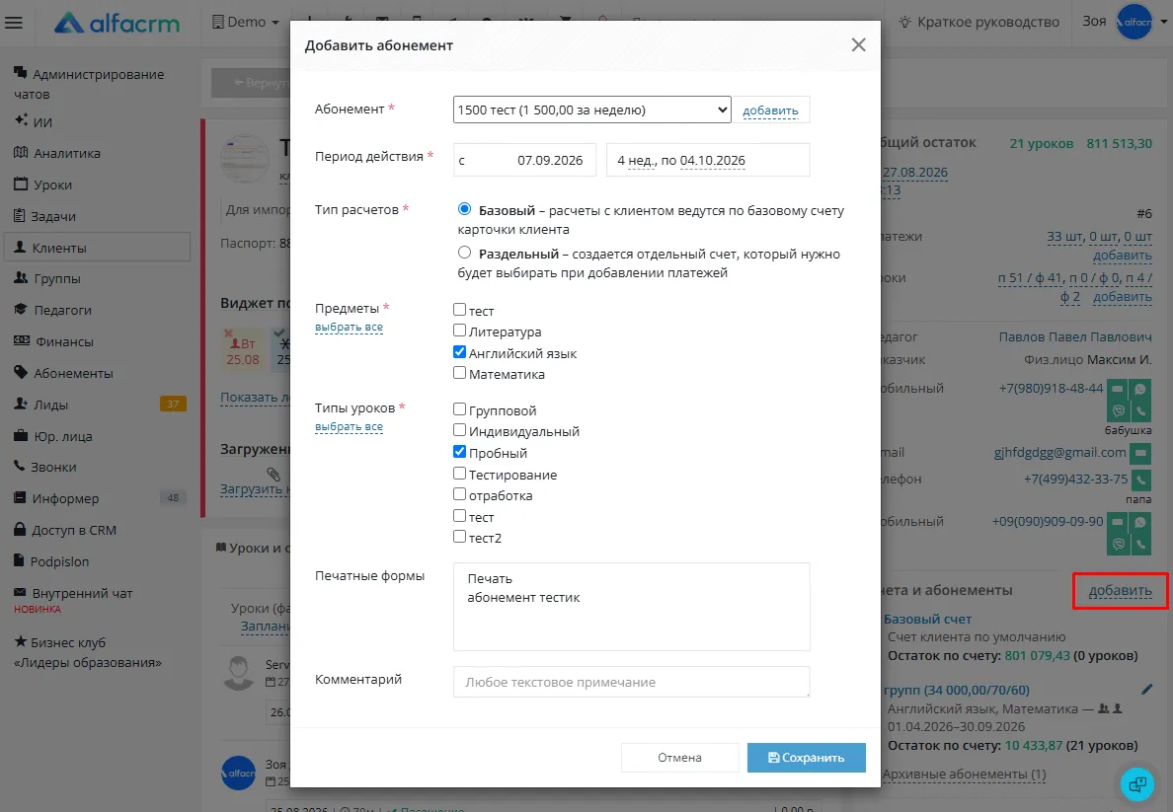The height and width of the screenshot is (812, 1173).
Task: Open Аналитика from the sidebar
Action: [57, 153]
